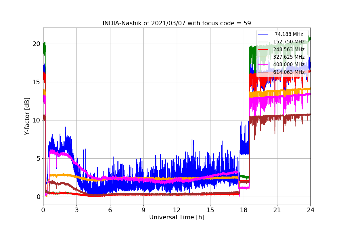Viewport: 345px width, 230px height.
Task: Click the x-axis tick label 6
Action: click(110, 210)
